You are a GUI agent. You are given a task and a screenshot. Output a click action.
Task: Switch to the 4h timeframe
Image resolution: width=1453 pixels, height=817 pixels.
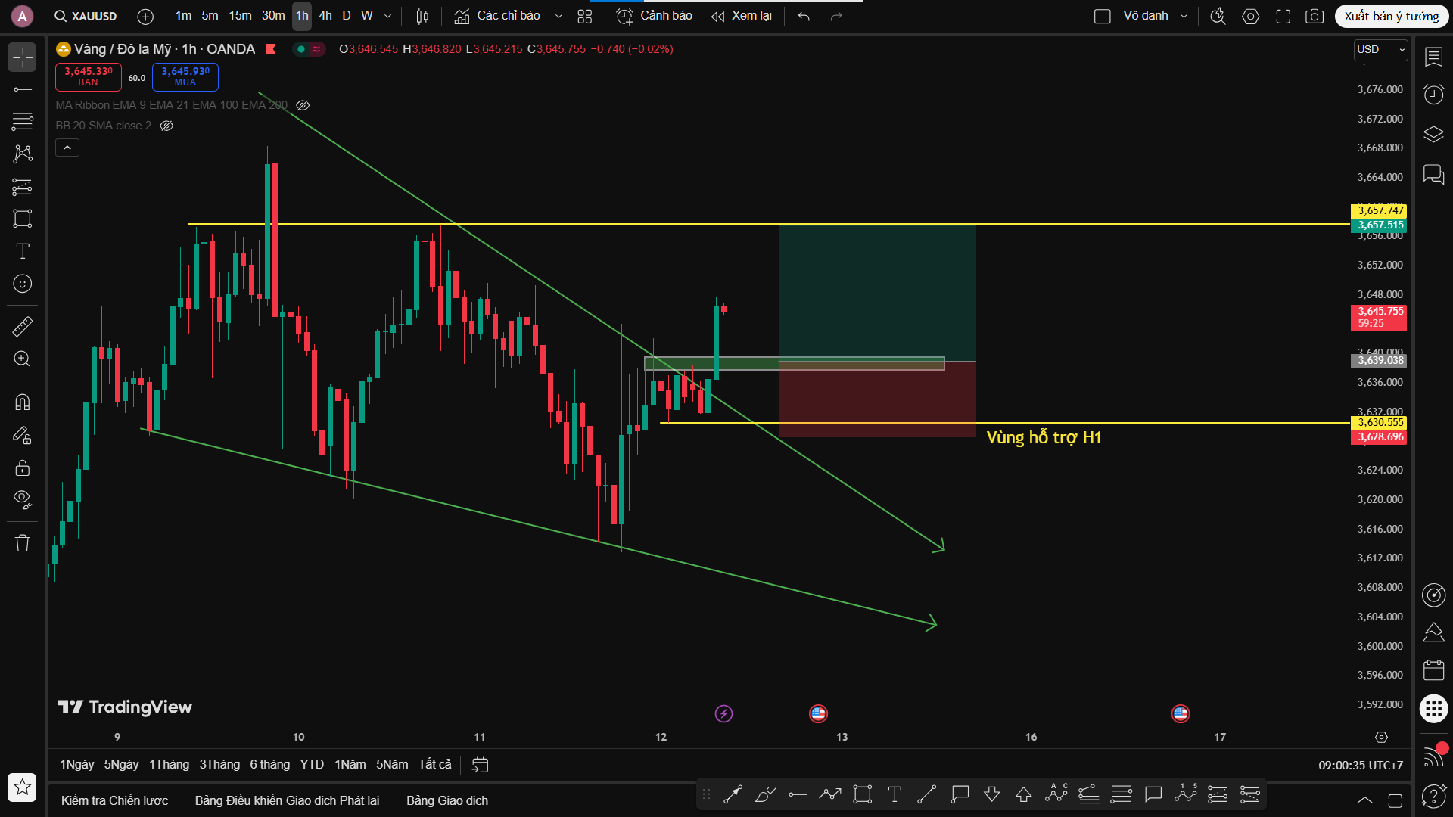coord(325,16)
